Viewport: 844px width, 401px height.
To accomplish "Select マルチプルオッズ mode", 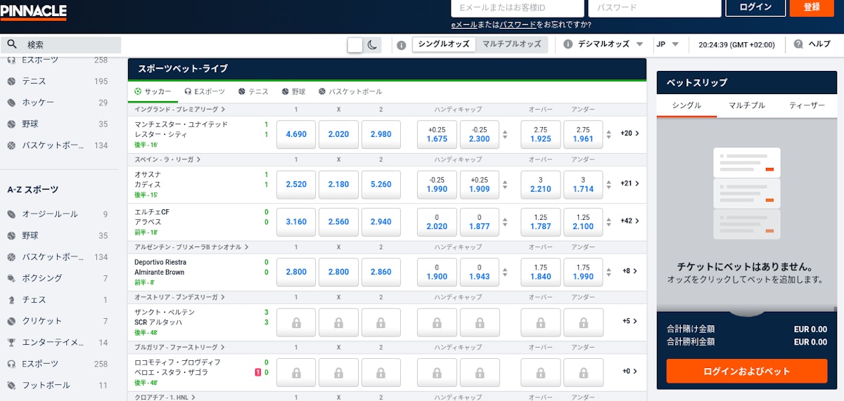I will pyautogui.click(x=512, y=44).
